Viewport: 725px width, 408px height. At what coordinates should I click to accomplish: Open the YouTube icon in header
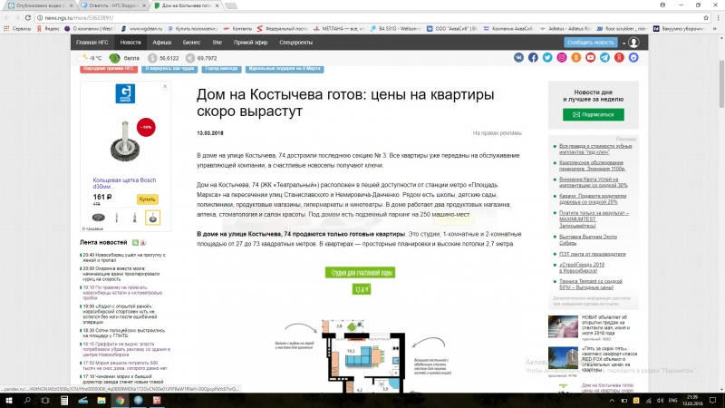[x=590, y=58]
